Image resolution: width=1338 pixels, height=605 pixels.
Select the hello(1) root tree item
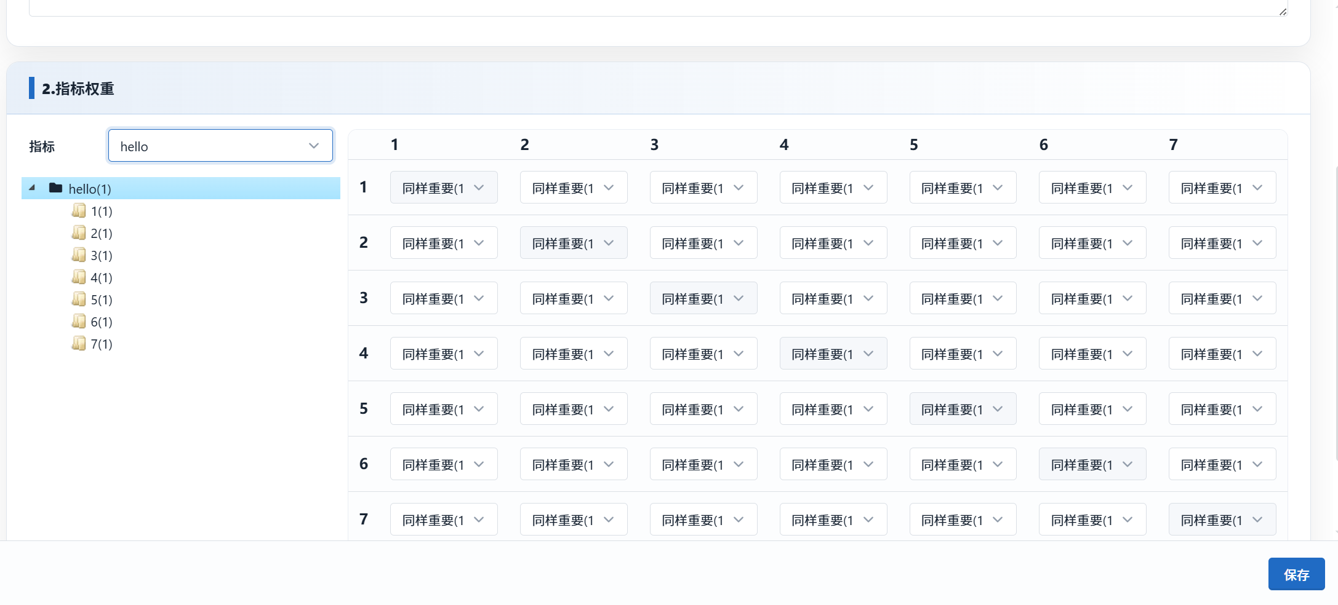tap(90, 189)
